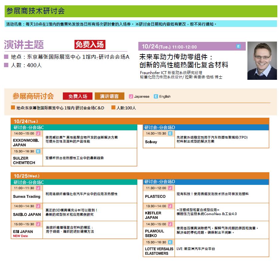Select 研讨会-分会场C header under 10/25

click(74, 182)
